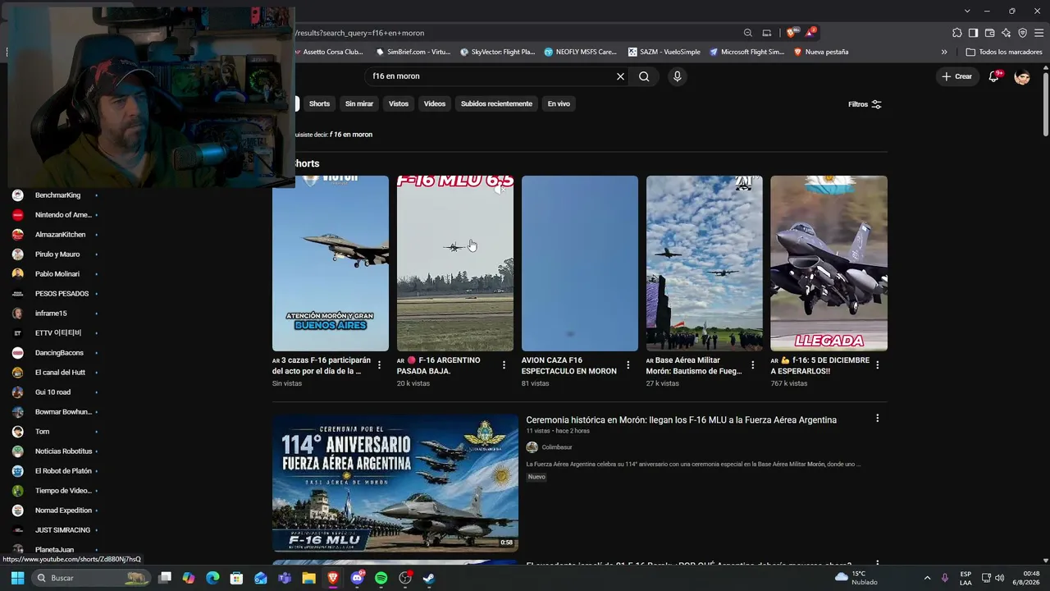Select the En vivo filter chip
Image resolution: width=1050 pixels, height=591 pixels.
559,103
